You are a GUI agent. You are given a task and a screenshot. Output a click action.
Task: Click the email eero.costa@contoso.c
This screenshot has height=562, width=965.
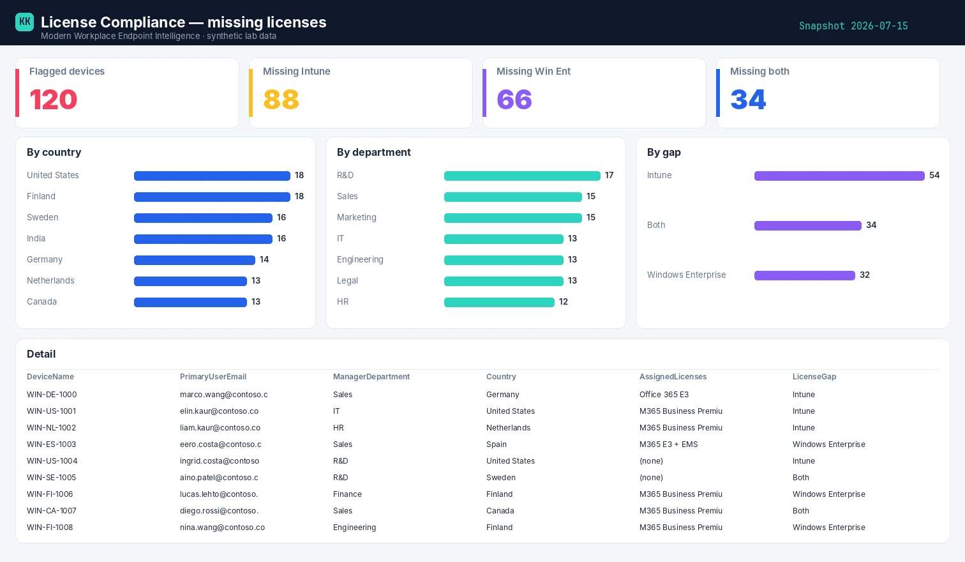tap(221, 444)
